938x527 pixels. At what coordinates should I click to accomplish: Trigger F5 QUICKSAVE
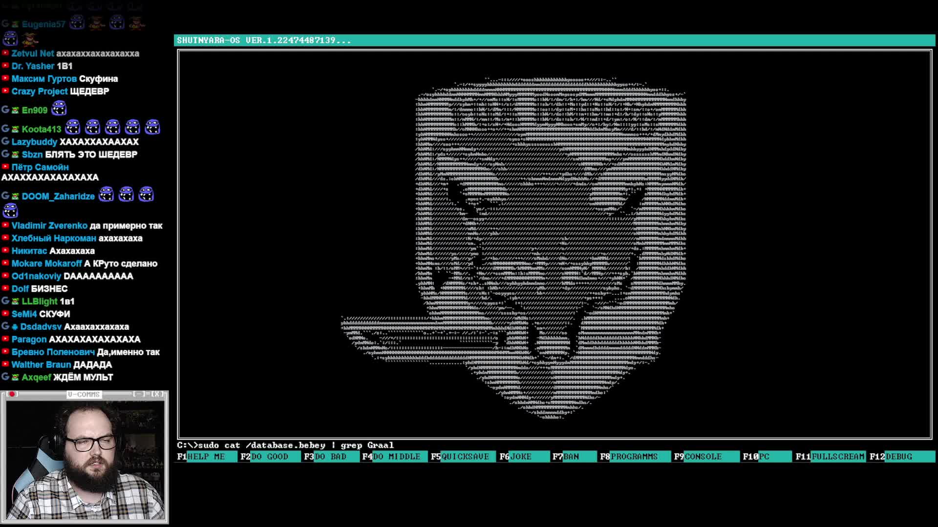[x=465, y=457]
